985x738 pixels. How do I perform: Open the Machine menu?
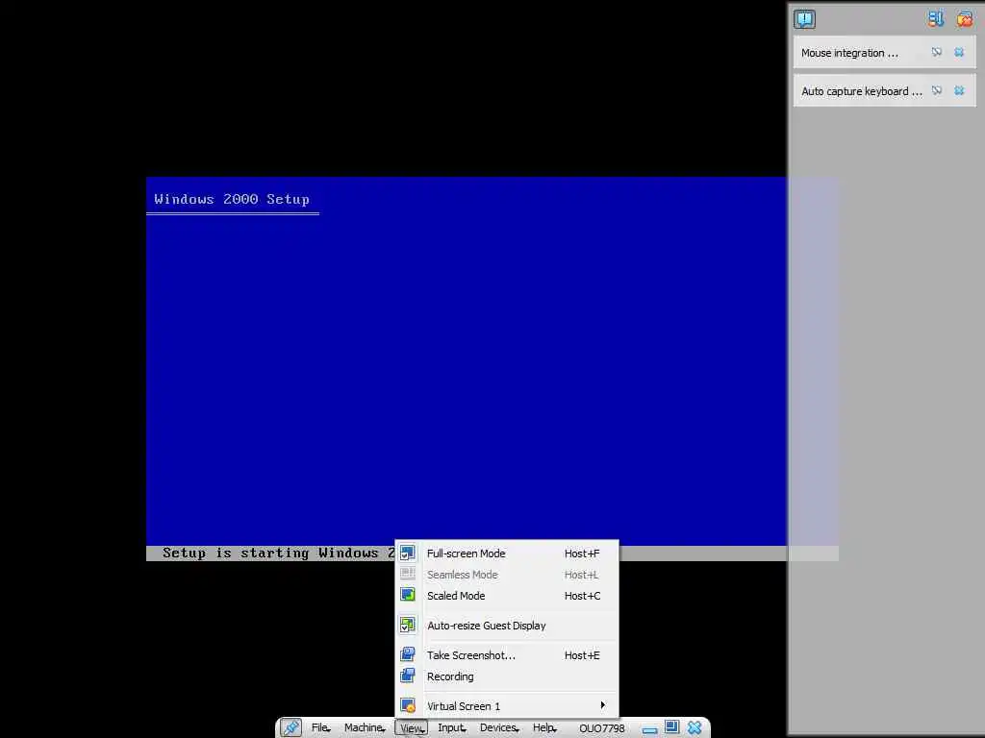tap(365, 728)
